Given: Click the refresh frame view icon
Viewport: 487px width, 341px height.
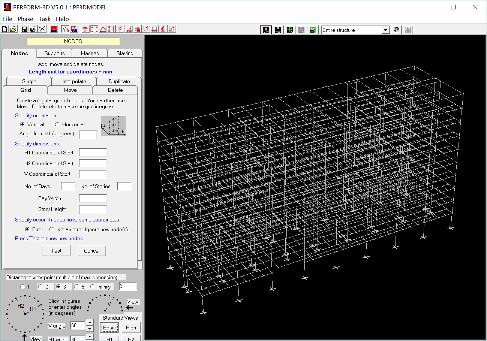Looking at the screenshot, I should [x=396, y=30].
